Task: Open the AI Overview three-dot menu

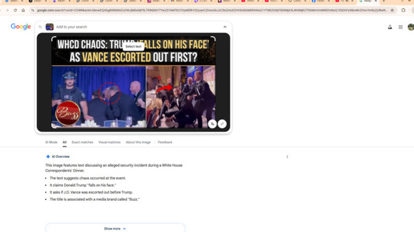Action: (287, 157)
